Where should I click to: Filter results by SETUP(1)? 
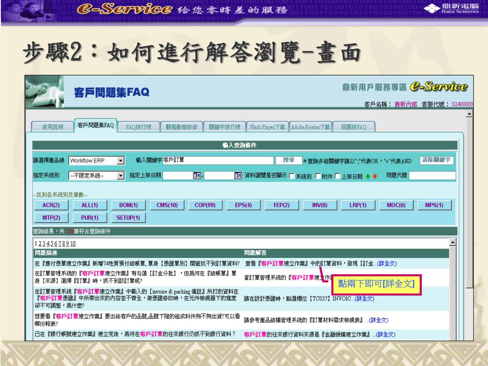pyautogui.click(x=128, y=217)
